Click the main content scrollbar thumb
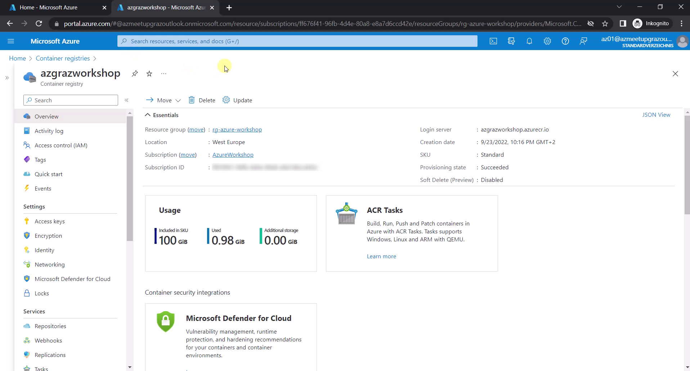Screen dimensions: 690x371 click(x=687, y=165)
